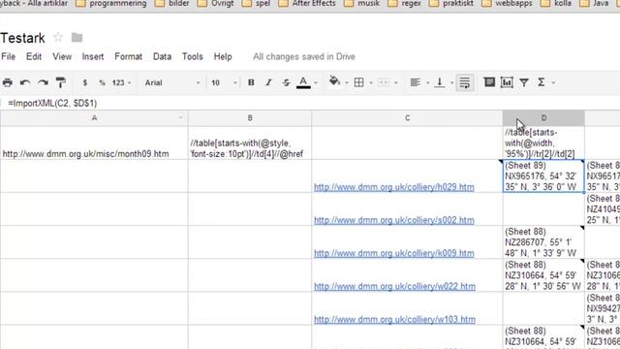Open the programmering bookmarks folder
This screenshot has width=620, height=349.
pos(110,4)
